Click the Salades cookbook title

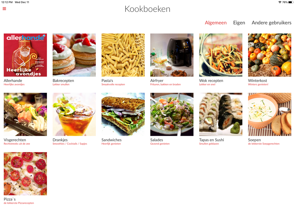tap(157, 140)
